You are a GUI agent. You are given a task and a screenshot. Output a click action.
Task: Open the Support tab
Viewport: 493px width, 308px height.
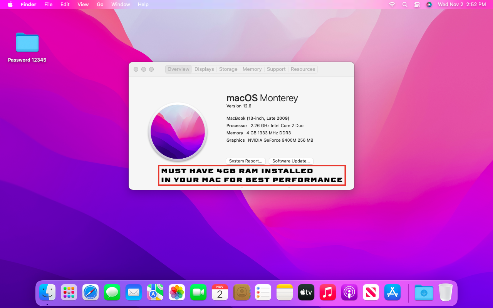point(276,69)
